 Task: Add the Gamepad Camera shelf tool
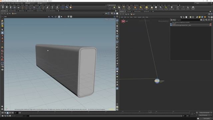pos(193,8)
